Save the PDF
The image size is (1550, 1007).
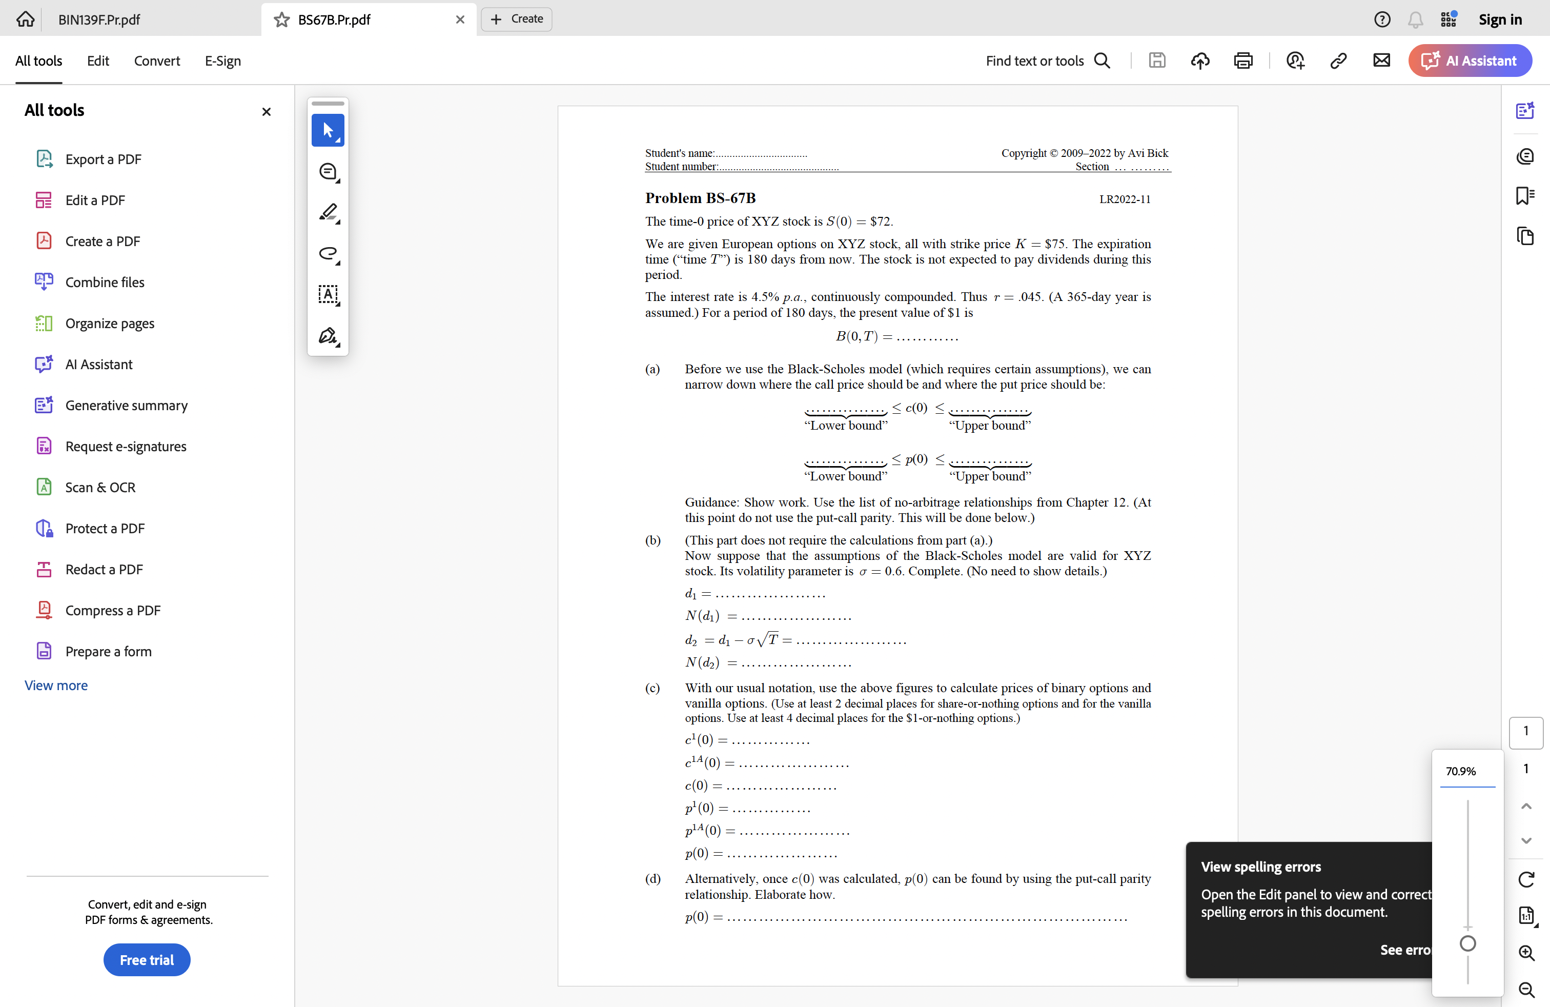[1157, 61]
